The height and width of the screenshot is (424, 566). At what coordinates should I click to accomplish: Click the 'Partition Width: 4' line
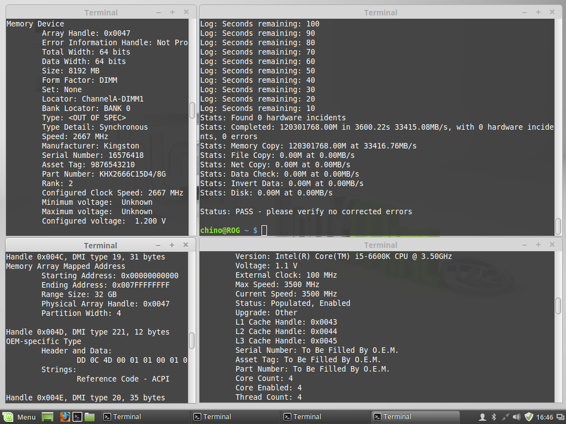point(81,313)
